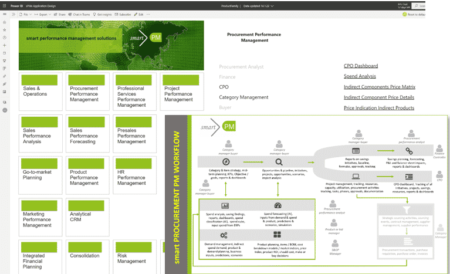Open Marketing Performance Management tile
This screenshot has height=274, width=450.
(x=40, y=217)
